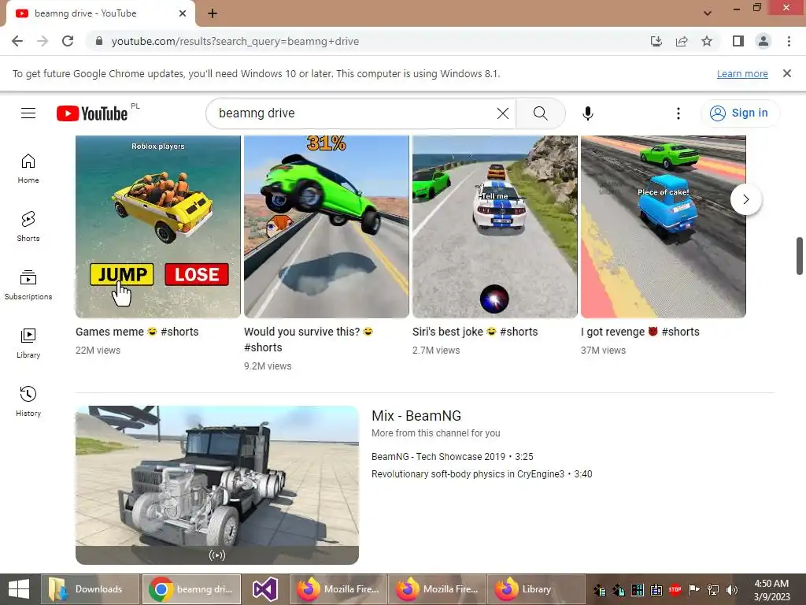The width and height of the screenshot is (806, 605).
Task: Click the browser forward arrow
Action: (x=43, y=41)
